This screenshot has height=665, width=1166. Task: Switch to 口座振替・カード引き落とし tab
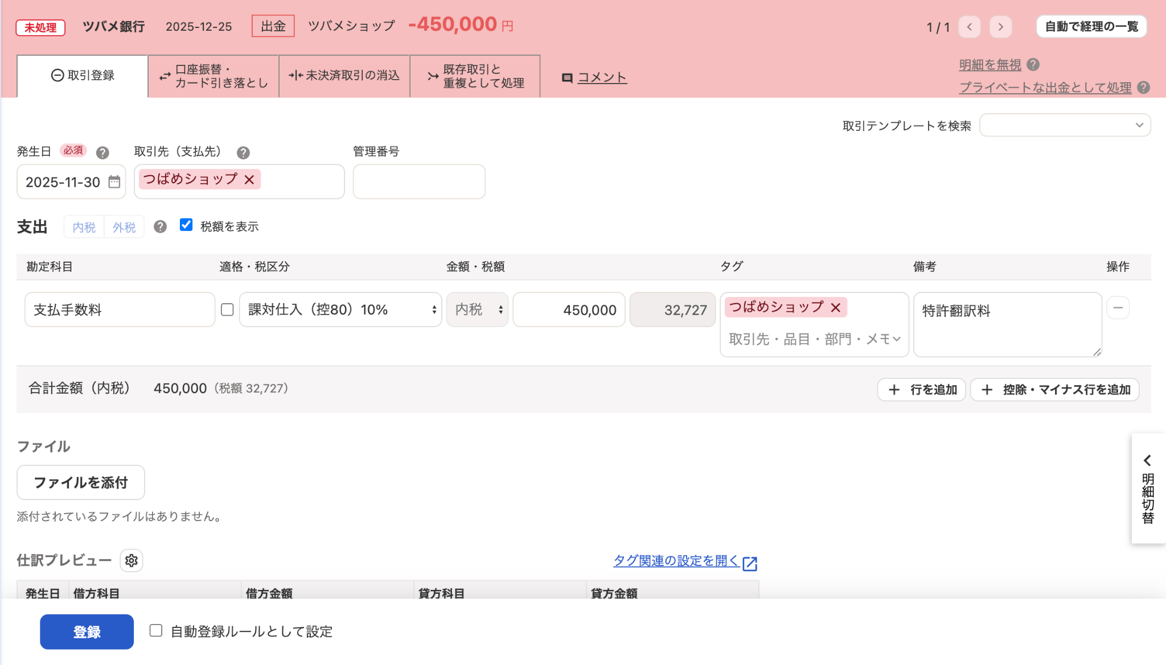point(214,76)
